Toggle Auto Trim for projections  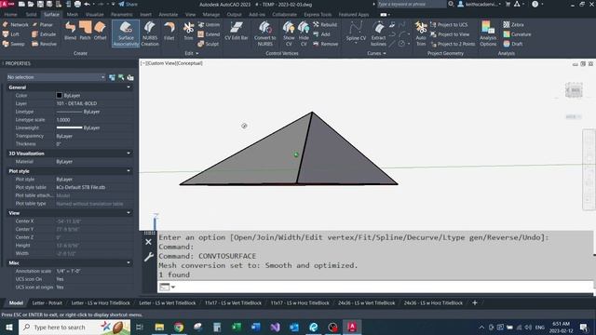421,33
